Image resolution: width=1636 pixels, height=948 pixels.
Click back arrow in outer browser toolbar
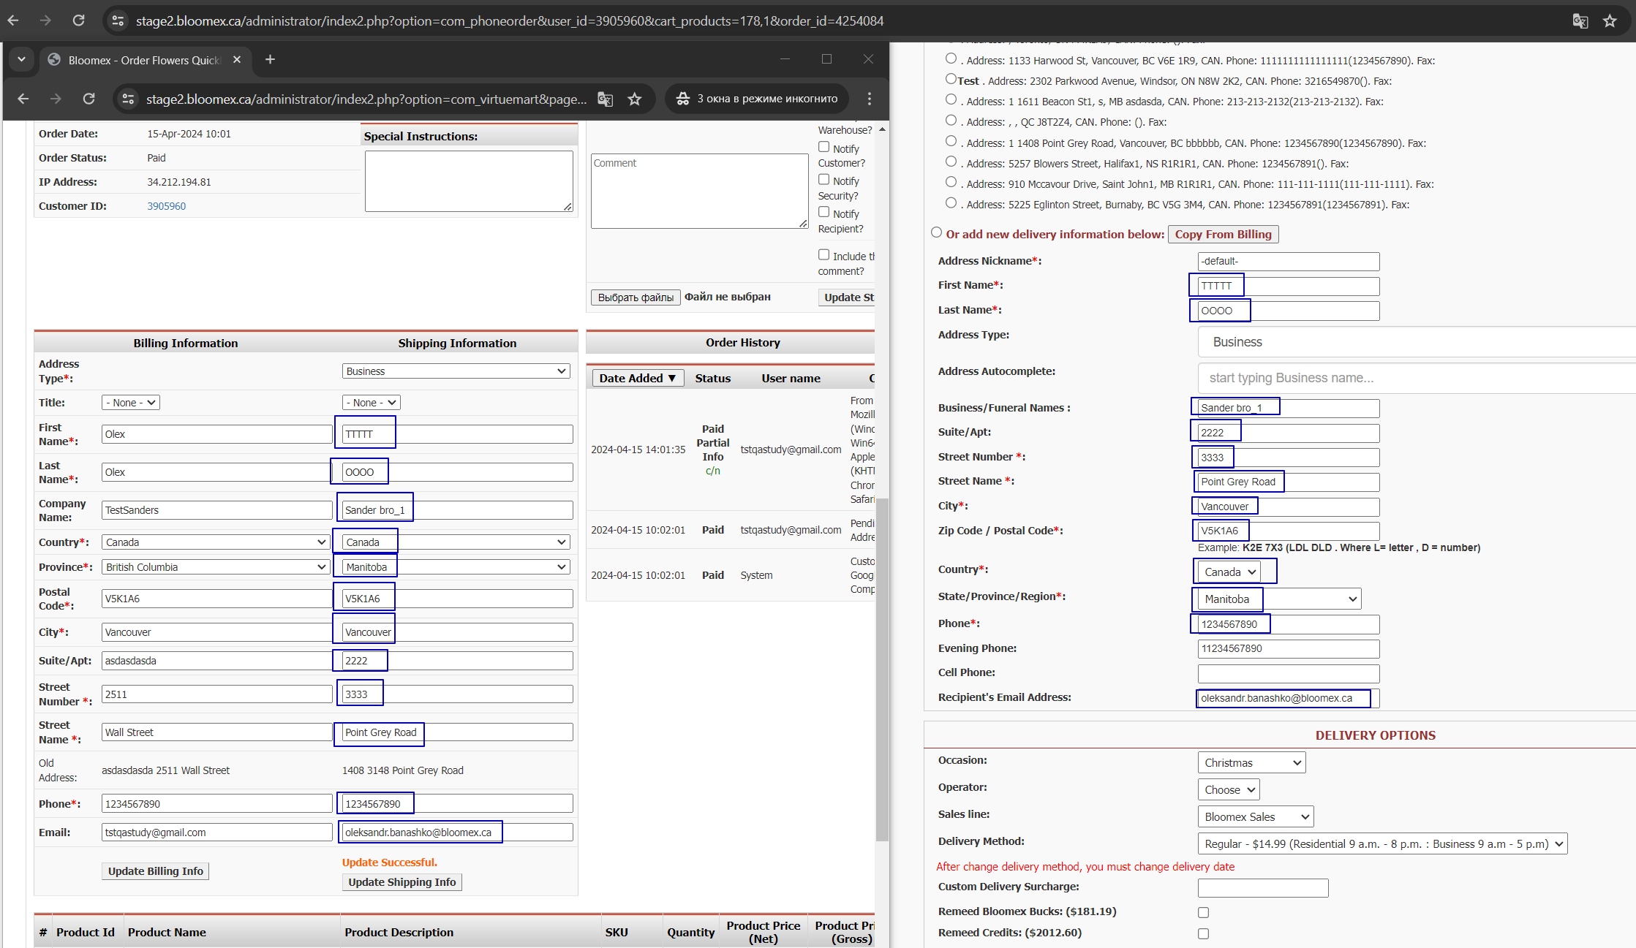point(13,20)
